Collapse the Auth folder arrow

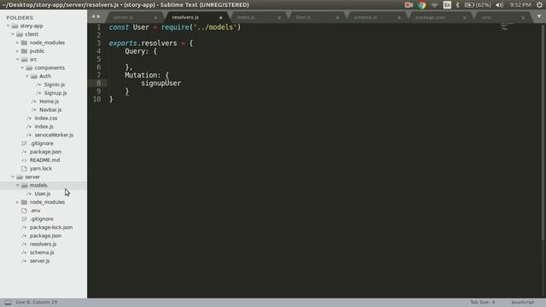tap(27, 76)
